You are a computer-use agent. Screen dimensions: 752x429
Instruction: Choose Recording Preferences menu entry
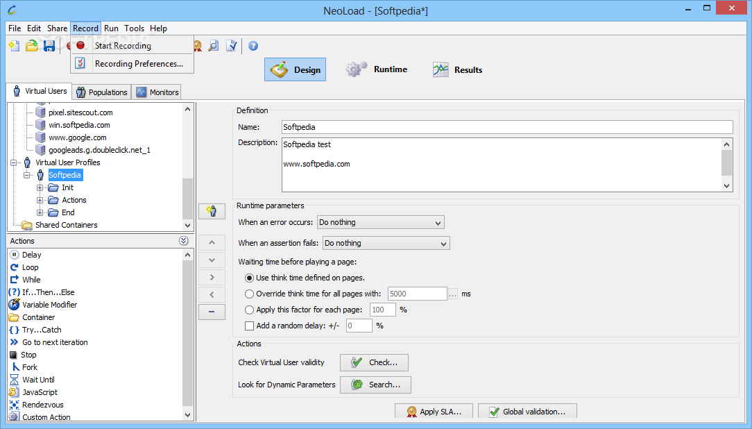pyautogui.click(x=132, y=63)
